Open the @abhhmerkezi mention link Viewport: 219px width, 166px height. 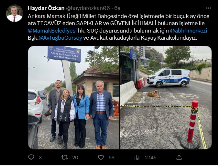coord(188,31)
